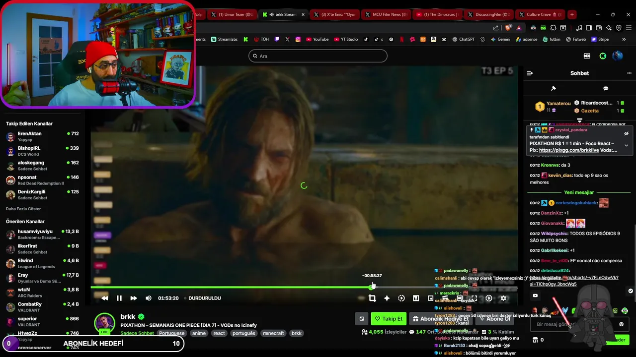This screenshot has height=357, width=636.
Task: Open aloskegang channel in sidebar
Action: tap(42, 166)
